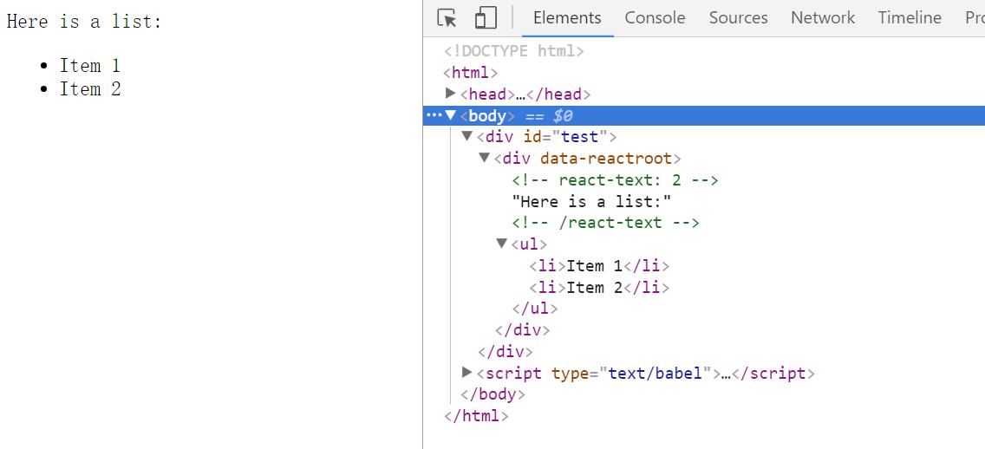Collapse the div data-reactroot node
The image size is (985, 449).
tap(484, 158)
